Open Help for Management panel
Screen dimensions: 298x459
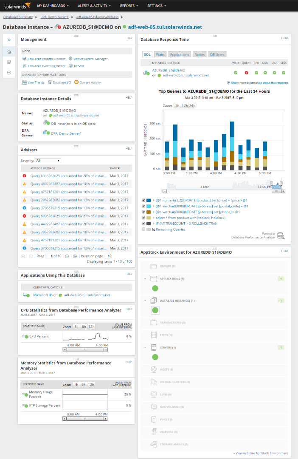coord(129,38)
